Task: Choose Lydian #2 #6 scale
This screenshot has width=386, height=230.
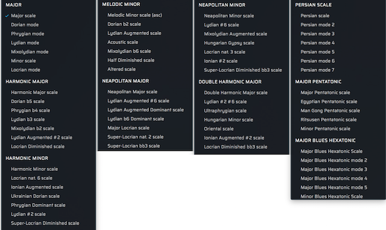Action: point(225,101)
